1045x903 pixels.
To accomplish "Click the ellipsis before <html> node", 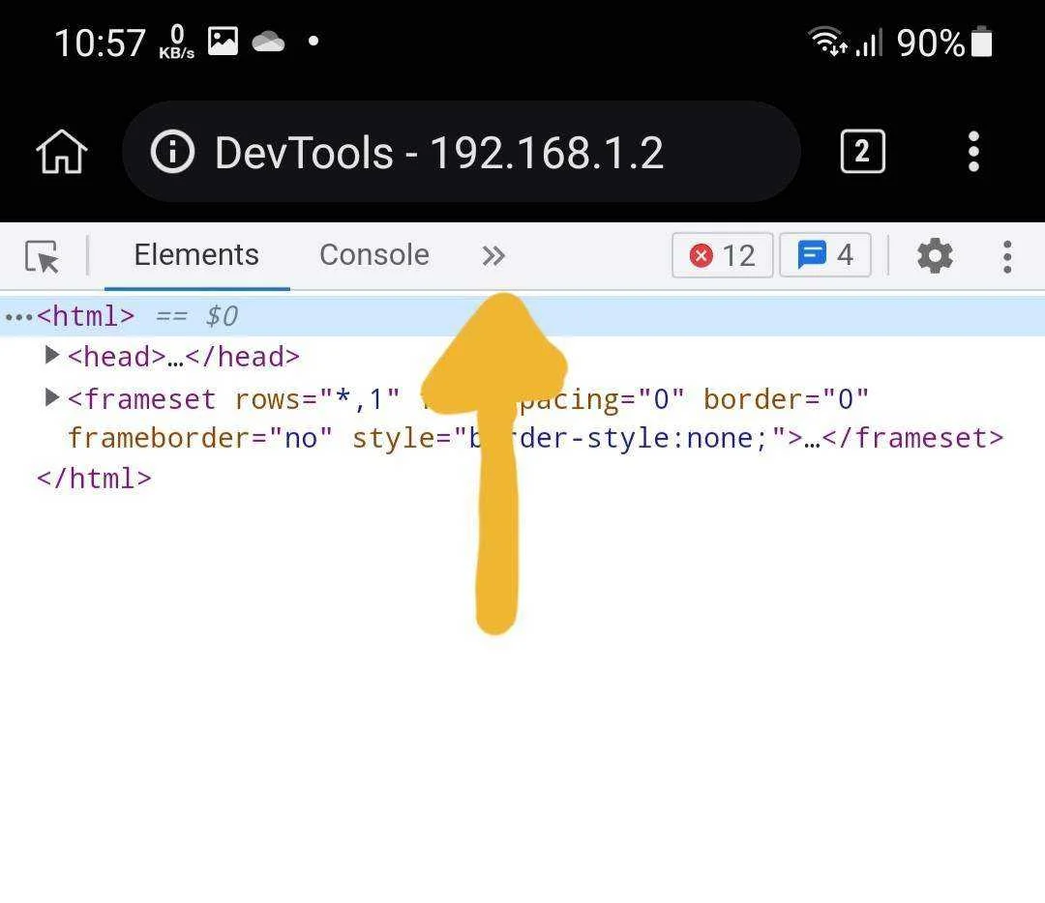I will 18,318.
